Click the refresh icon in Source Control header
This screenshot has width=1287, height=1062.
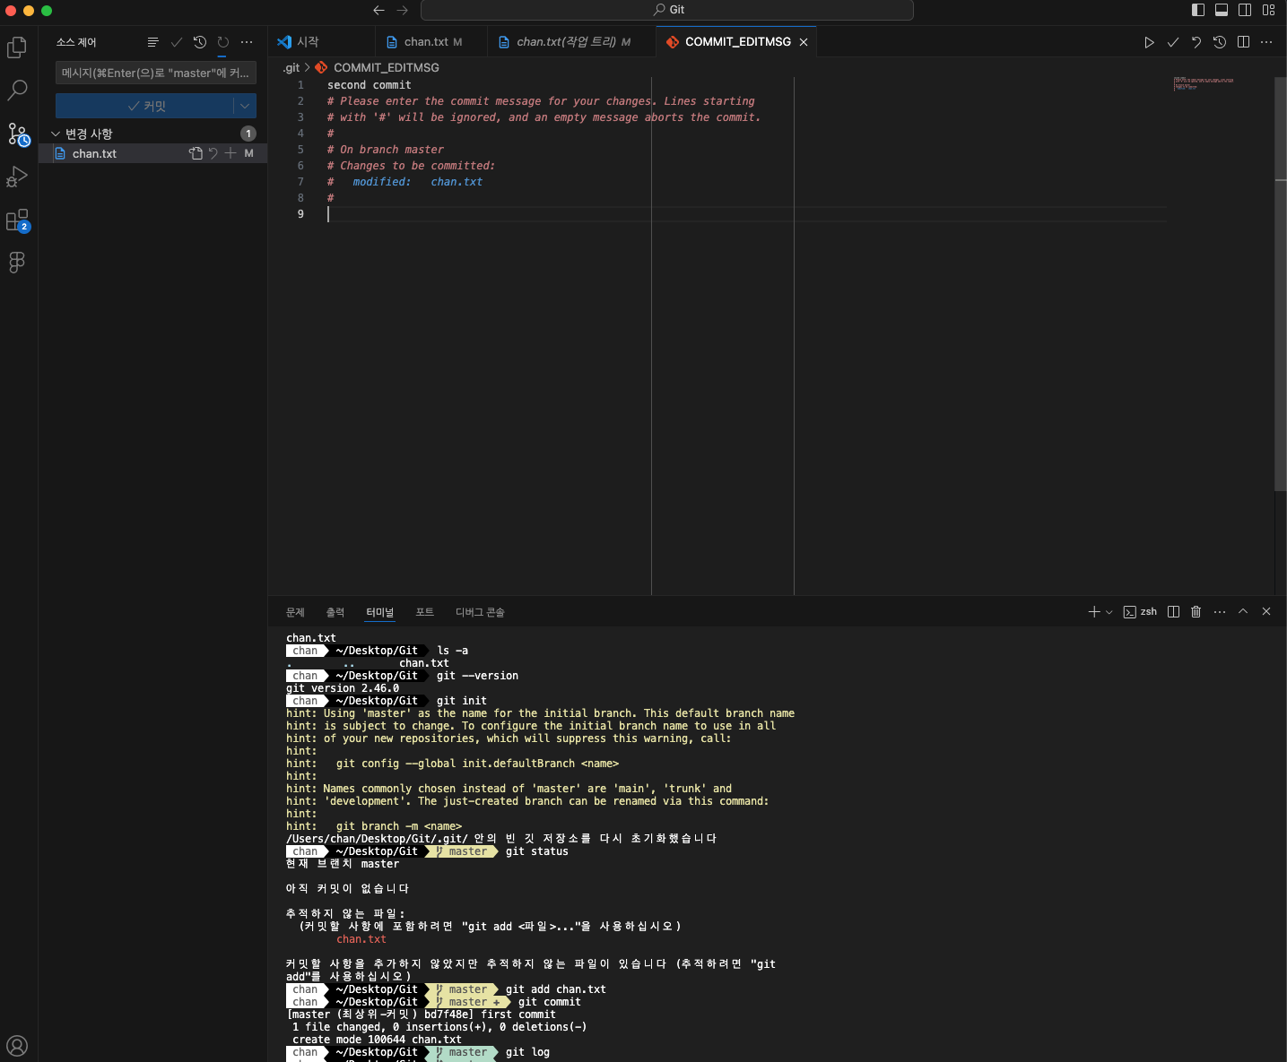point(223,42)
